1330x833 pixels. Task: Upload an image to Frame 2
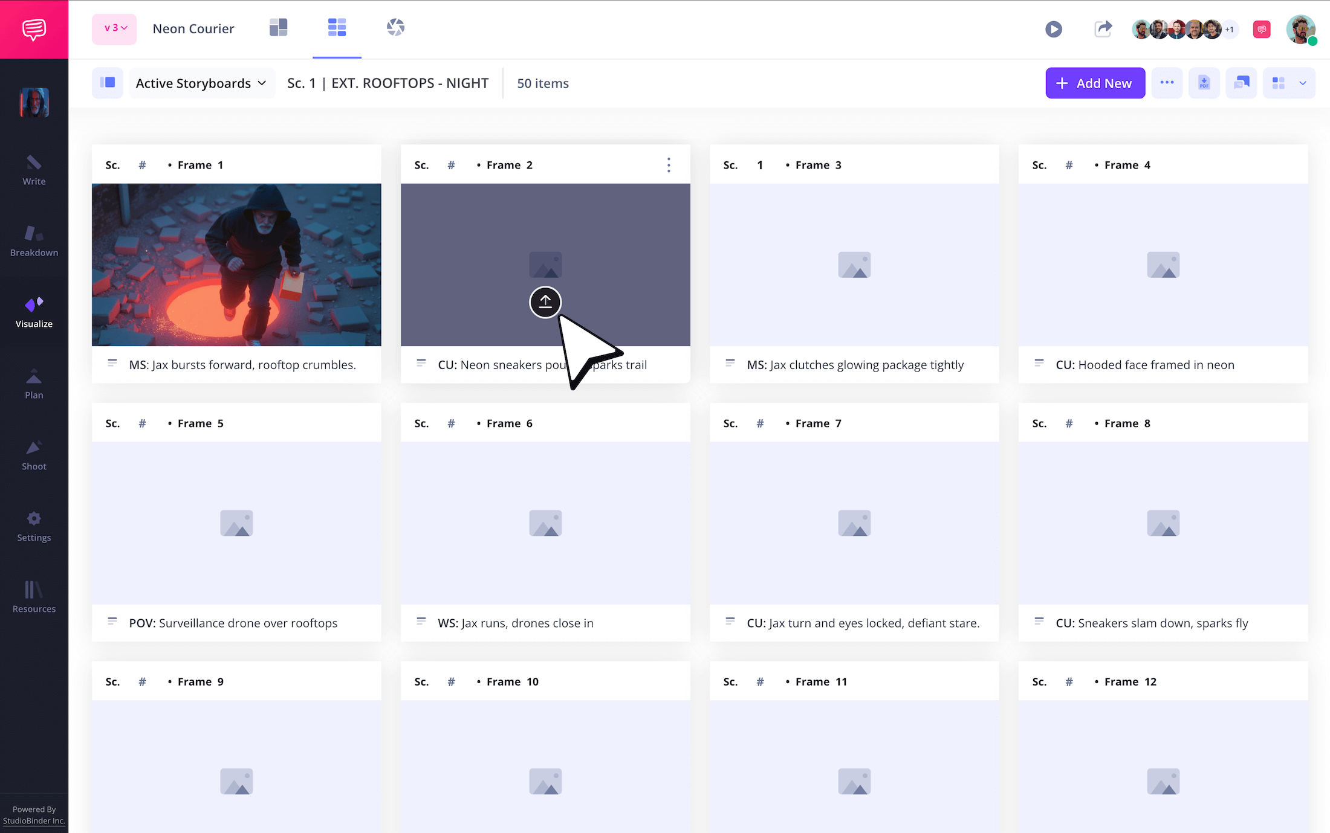[545, 302]
